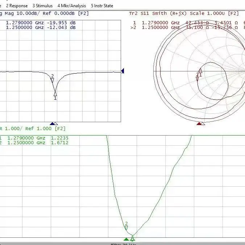Select marker 1 on the Smith chart
The width and height of the screenshot is (245, 245).
200,71
